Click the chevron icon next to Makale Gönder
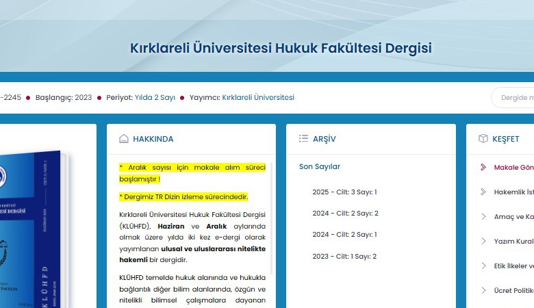Viewport: 534px width, 308px height. coord(483,167)
